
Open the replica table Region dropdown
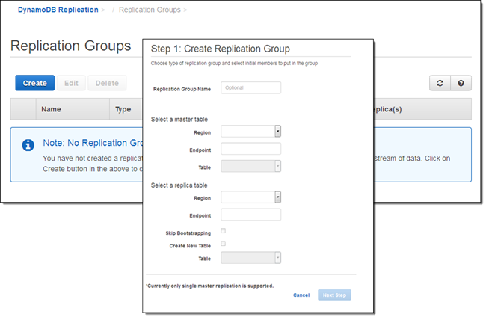point(250,197)
